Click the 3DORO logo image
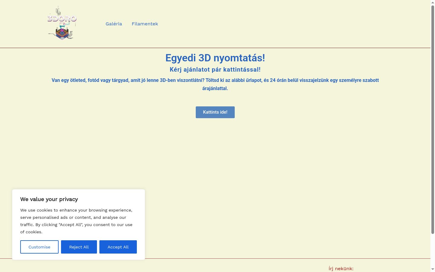 point(62,23)
